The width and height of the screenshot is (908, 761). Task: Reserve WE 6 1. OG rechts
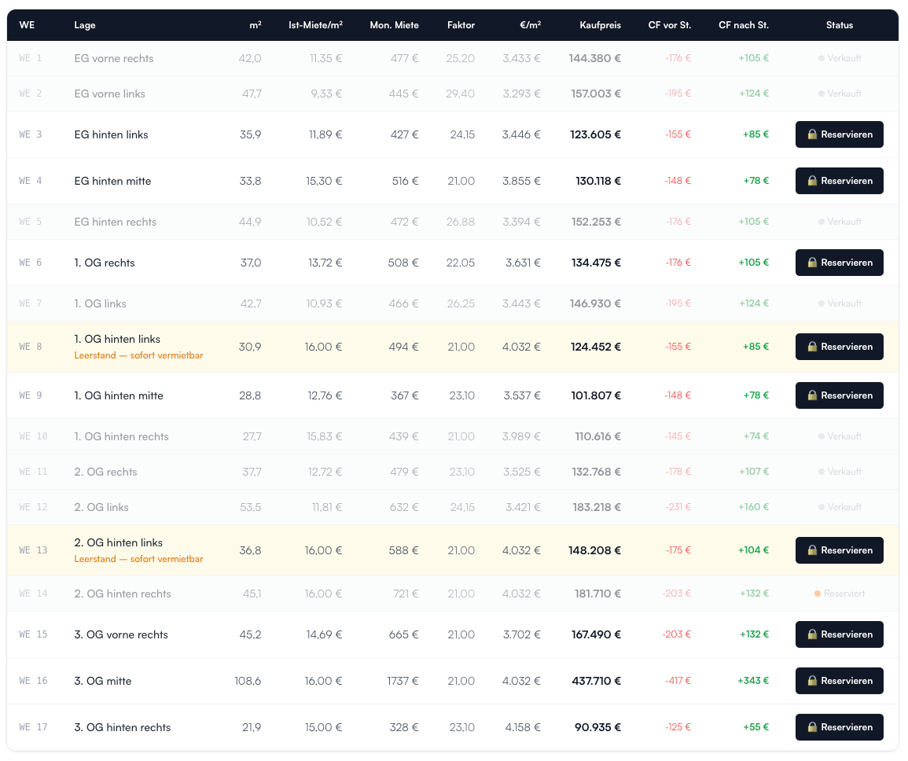click(x=839, y=263)
